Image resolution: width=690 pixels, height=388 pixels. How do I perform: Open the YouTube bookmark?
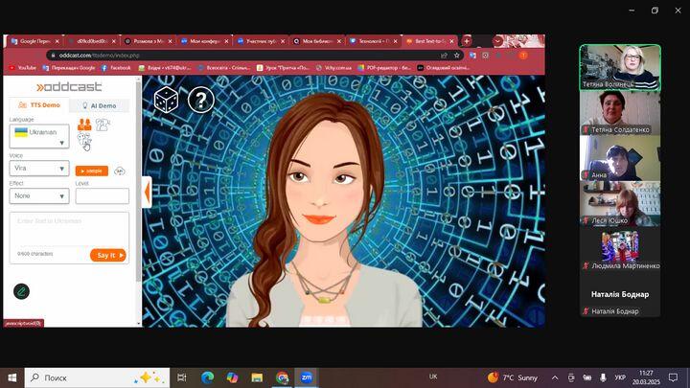23,68
